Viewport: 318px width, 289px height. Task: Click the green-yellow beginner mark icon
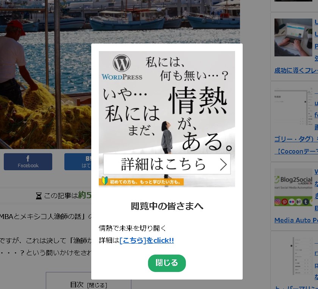click(x=104, y=181)
